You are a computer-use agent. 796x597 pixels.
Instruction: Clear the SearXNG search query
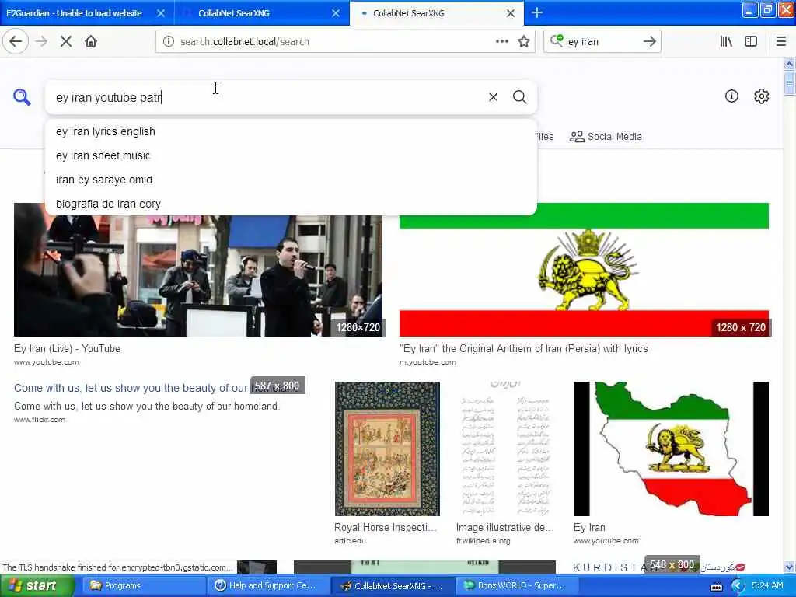click(x=493, y=97)
